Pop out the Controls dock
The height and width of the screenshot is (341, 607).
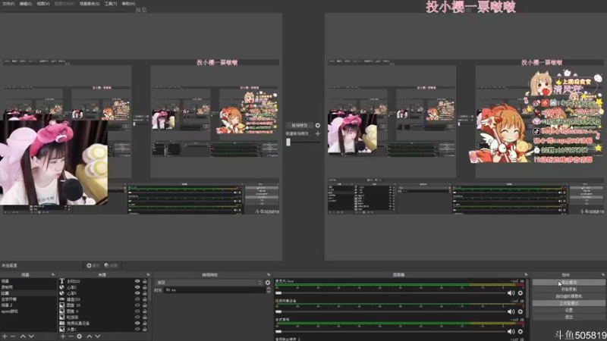[602, 274]
